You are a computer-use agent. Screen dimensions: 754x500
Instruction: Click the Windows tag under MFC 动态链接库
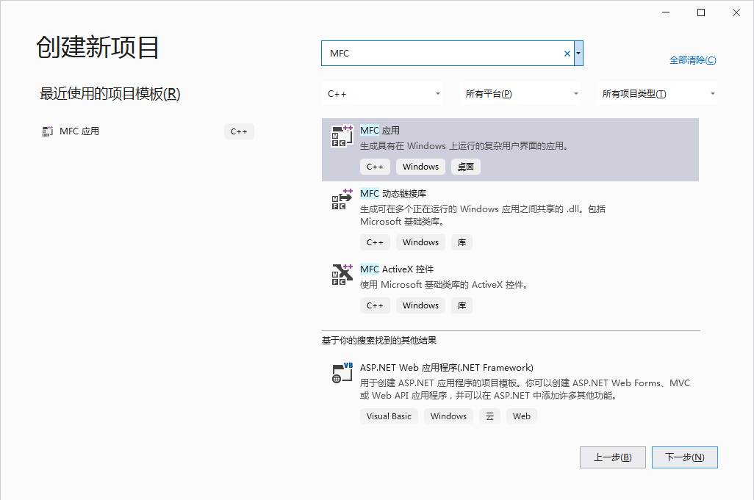coord(420,242)
